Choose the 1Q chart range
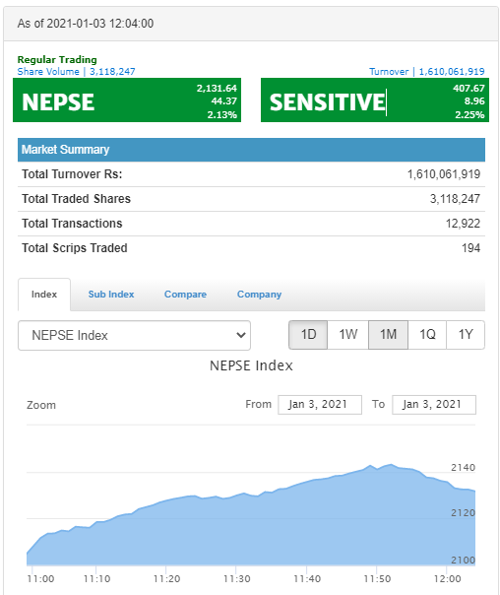 point(427,335)
